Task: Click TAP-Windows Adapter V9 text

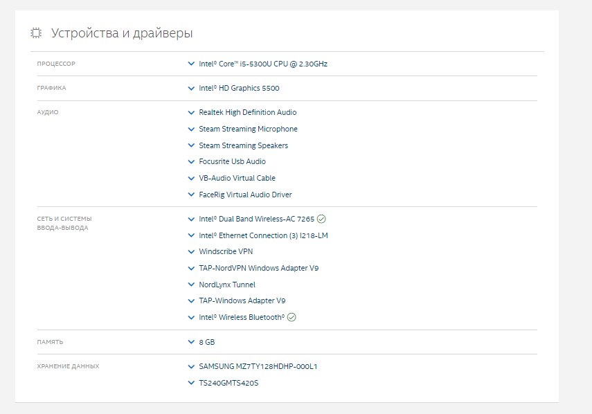Action: tap(242, 300)
